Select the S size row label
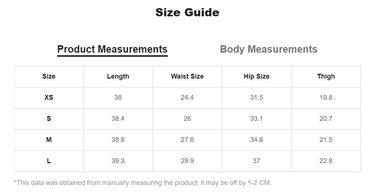This screenshot has width=374, height=195. pyautogui.click(x=49, y=119)
